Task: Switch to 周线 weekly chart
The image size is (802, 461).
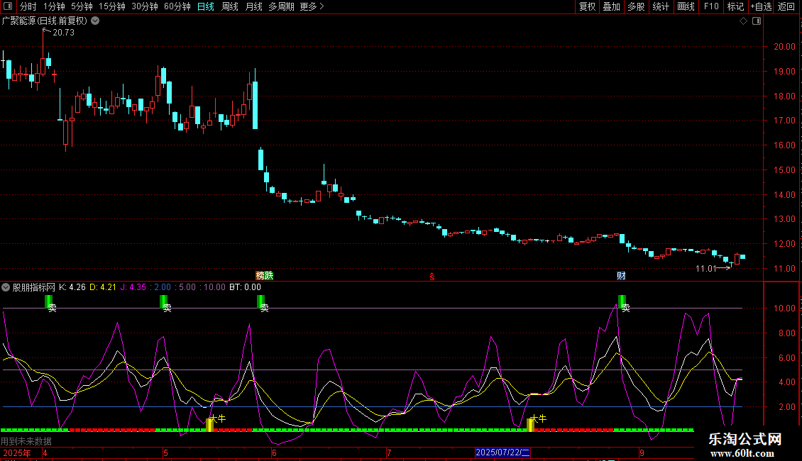Action: [x=230, y=6]
